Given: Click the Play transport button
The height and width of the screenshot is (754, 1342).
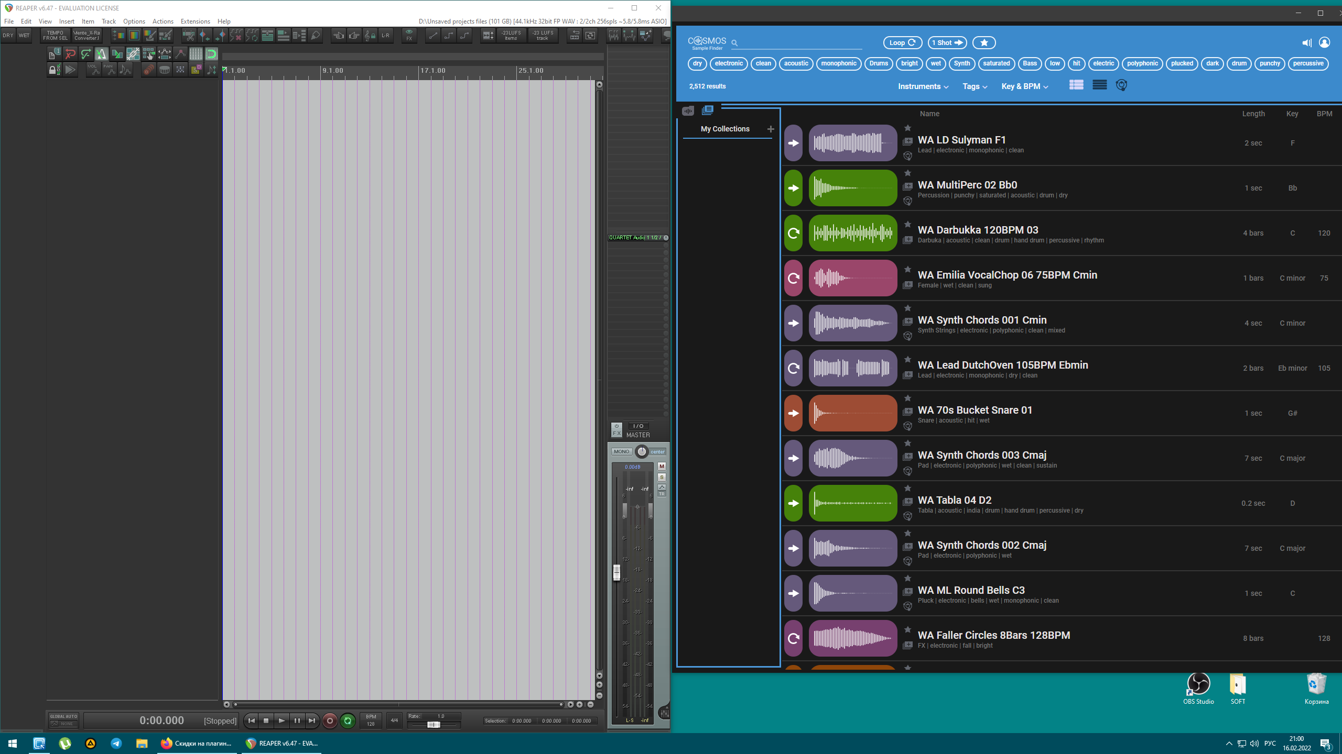Looking at the screenshot, I should point(282,721).
